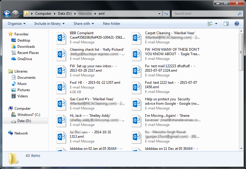The image size is (246, 169).
Task: Click Iddddaa on 11 Dec at 05 30AM filename
Action: tap(171, 149)
